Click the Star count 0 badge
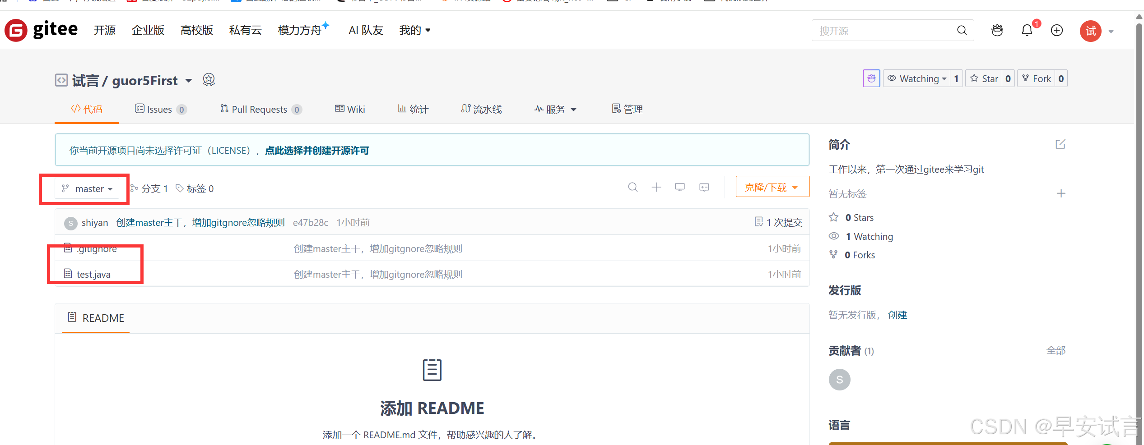The height and width of the screenshot is (445, 1144). pos(1008,78)
